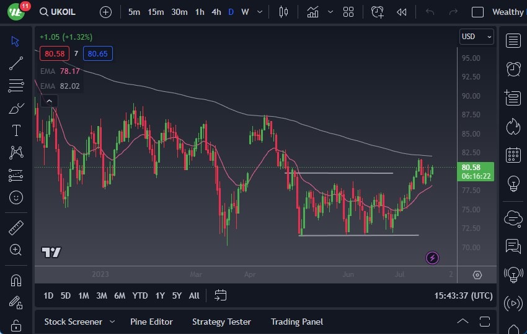Click the bar replay rewind icon
This screenshot has width=527, height=334.
point(402,12)
